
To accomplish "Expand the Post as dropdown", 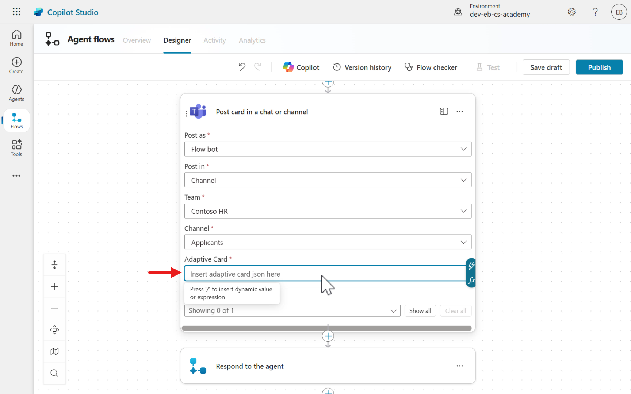I will coord(328,149).
